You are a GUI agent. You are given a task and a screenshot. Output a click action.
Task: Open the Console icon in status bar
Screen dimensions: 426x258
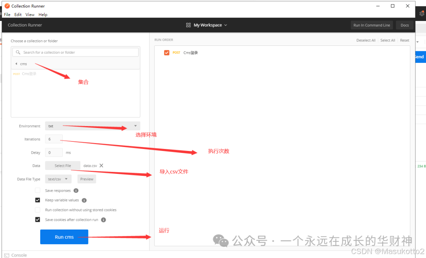coord(7,255)
